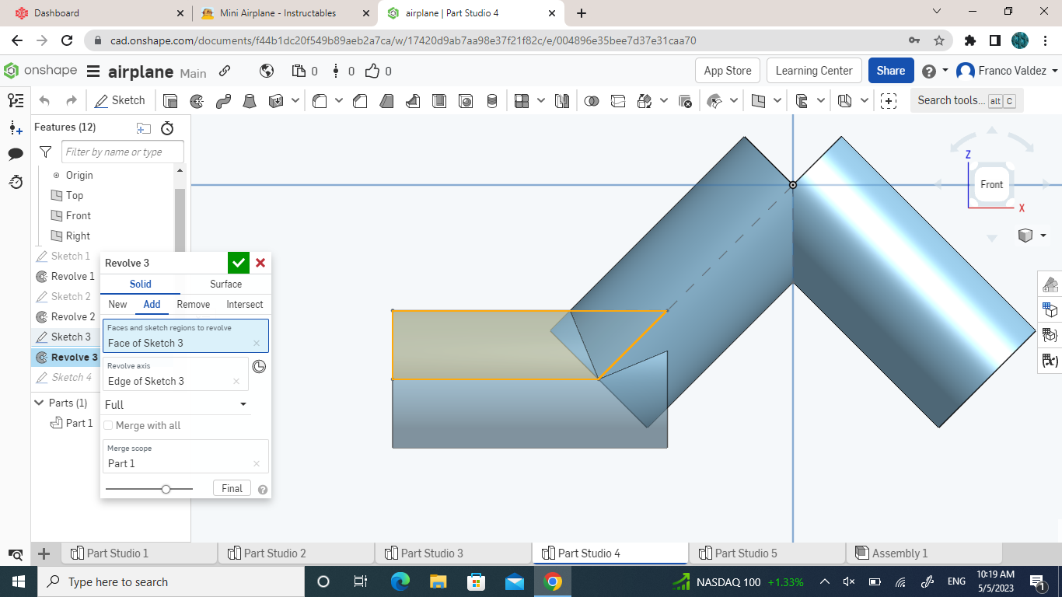Screen dimensions: 1062x597
Task: Enable the Merge with all checkbox
Action: pyautogui.click(x=108, y=425)
